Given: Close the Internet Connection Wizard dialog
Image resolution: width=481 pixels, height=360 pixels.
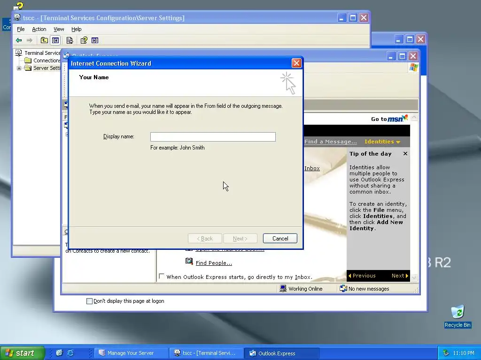Looking at the screenshot, I should (x=296, y=63).
